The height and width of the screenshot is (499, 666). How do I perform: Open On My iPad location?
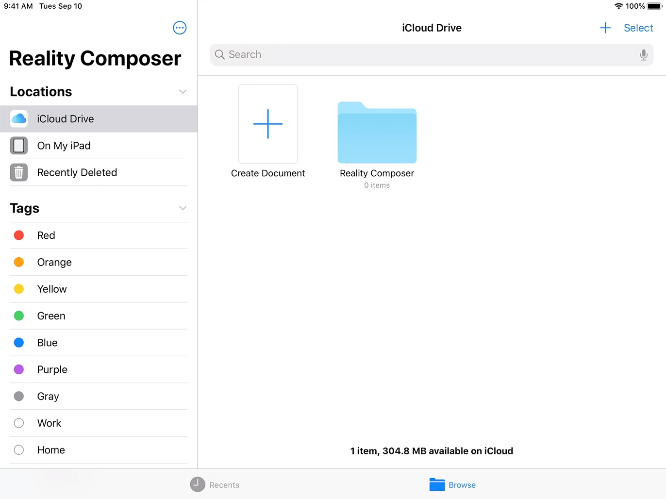tap(99, 146)
